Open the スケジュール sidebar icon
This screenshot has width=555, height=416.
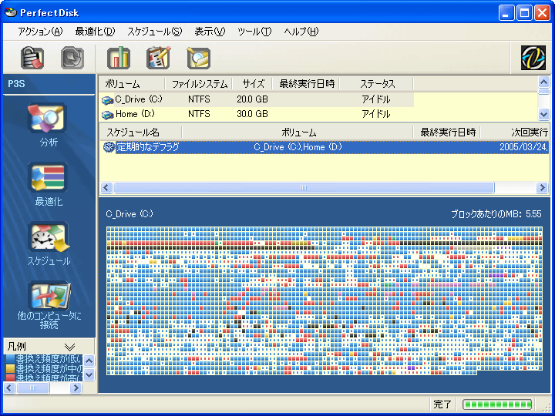[49, 237]
